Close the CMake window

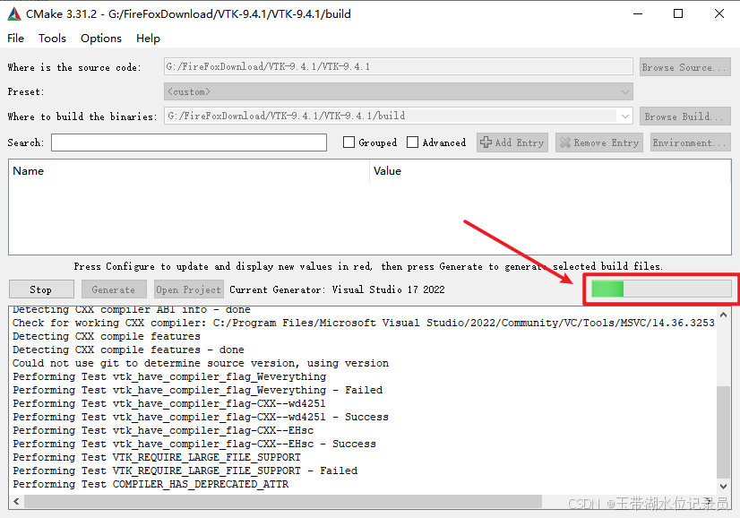pyautogui.click(x=718, y=13)
